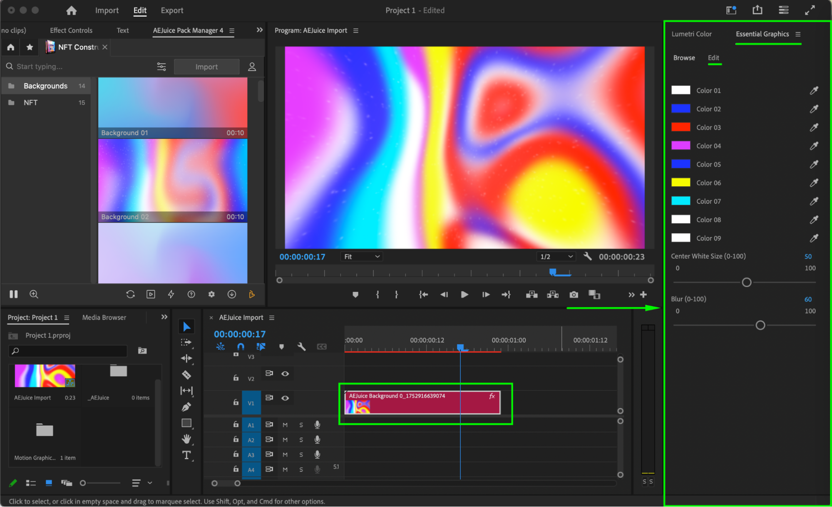Viewport: 832px width, 507px height.
Task: Select the Type tool
Action: point(186,455)
